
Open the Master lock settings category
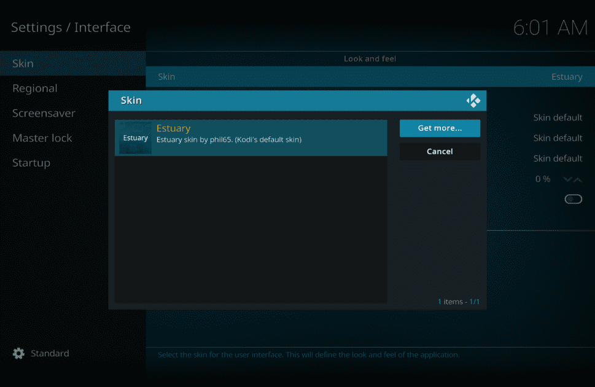tap(41, 138)
